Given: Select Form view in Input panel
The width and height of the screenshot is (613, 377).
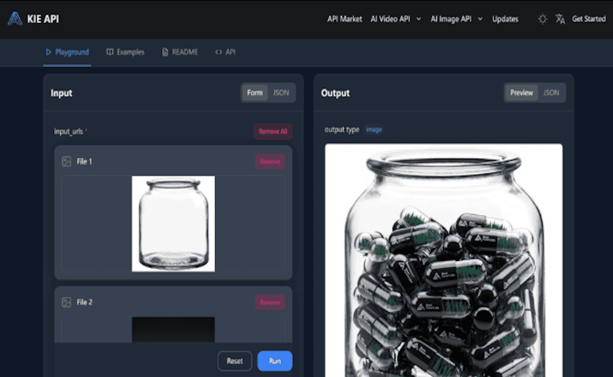Looking at the screenshot, I should pos(255,93).
